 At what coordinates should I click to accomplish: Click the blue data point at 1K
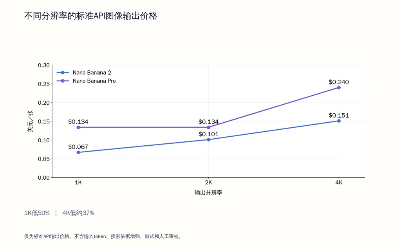[78, 152]
